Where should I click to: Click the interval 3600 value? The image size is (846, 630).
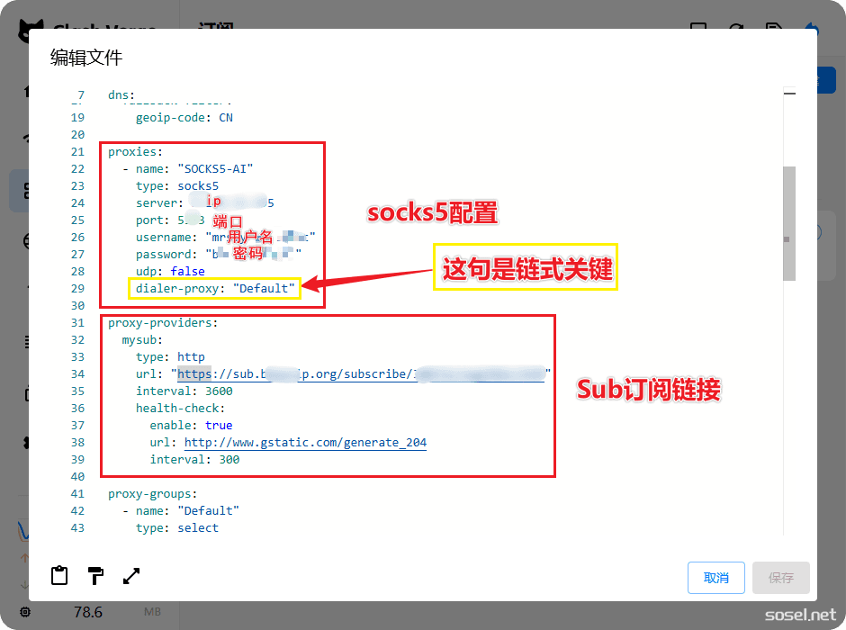pyautogui.click(x=219, y=391)
